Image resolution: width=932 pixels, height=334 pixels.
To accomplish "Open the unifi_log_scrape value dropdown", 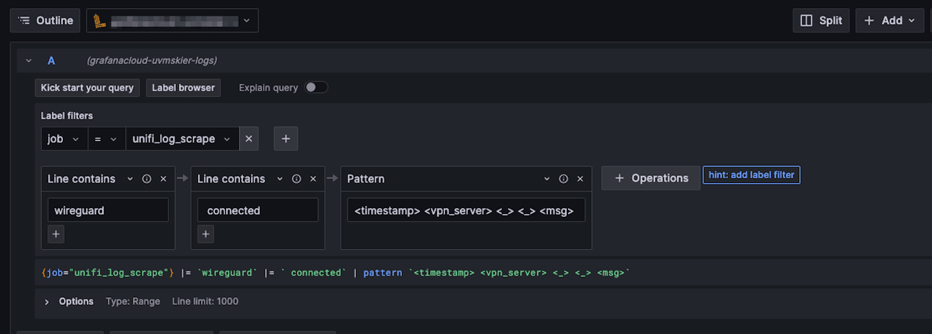I will click(x=182, y=139).
